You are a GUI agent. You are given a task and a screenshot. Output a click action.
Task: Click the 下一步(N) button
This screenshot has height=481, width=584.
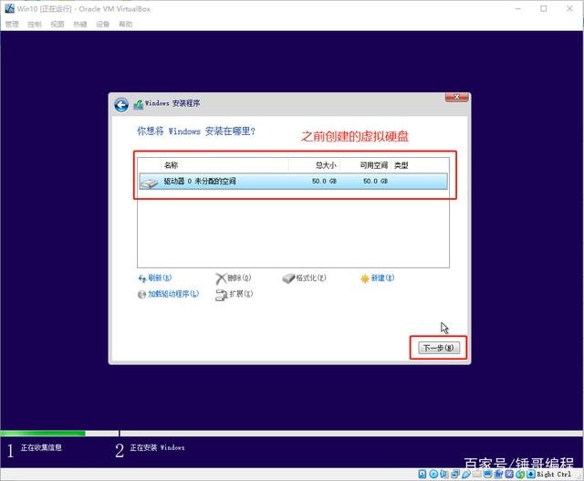pos(439,348)
